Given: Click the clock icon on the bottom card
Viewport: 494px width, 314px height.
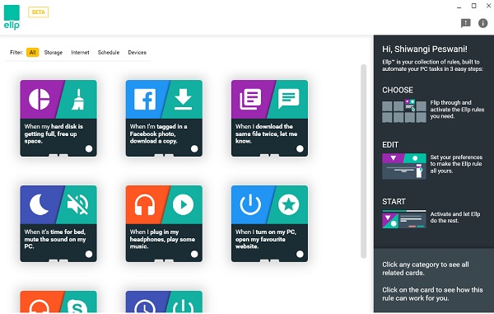Looking at the screenshot, I should coord(145,305).
